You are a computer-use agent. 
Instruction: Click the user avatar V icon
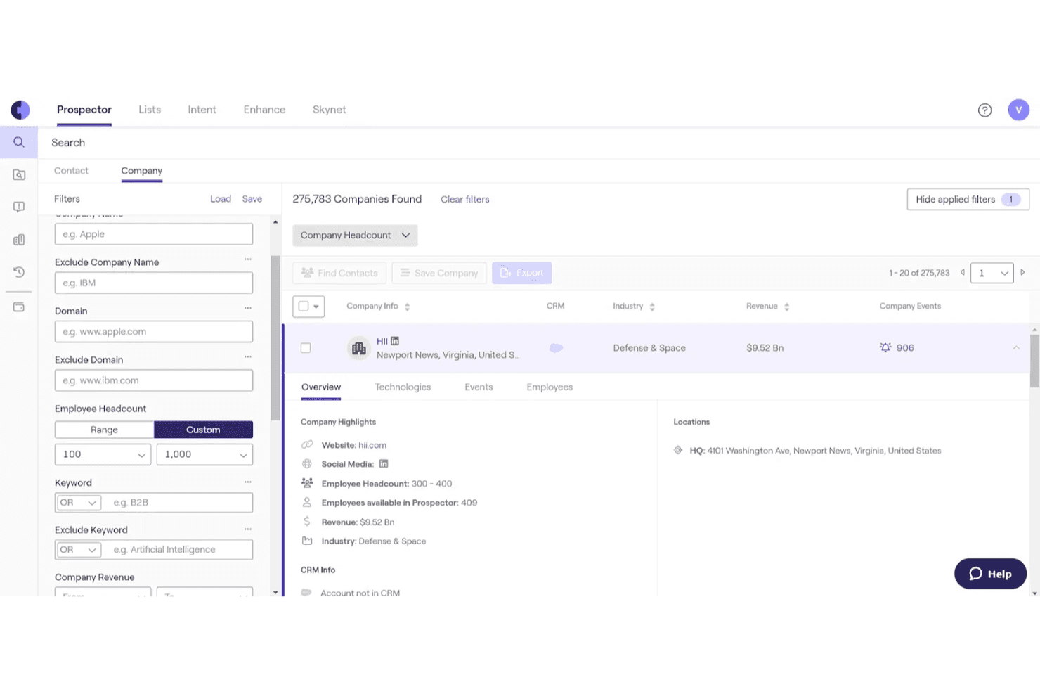[x=1018, y=110]
